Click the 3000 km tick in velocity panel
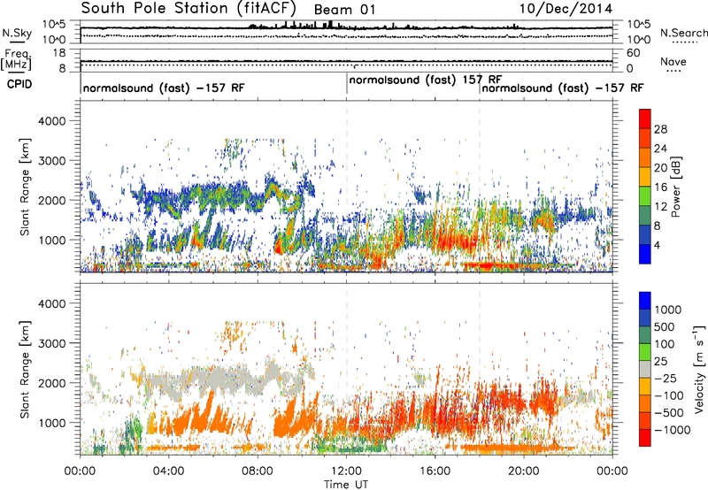This screenshot has height=490, width=708. pos(51,343)
